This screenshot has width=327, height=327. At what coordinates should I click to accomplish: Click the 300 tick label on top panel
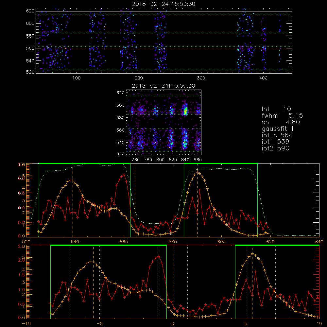coord(201,78)
